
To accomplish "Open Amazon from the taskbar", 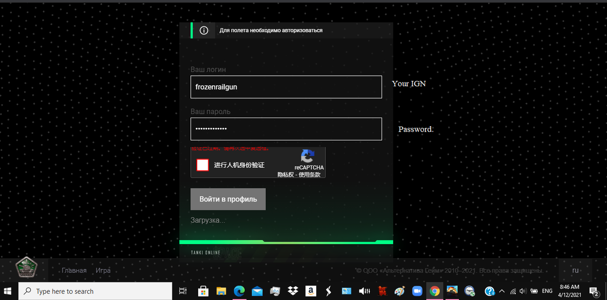I will 311,291.
